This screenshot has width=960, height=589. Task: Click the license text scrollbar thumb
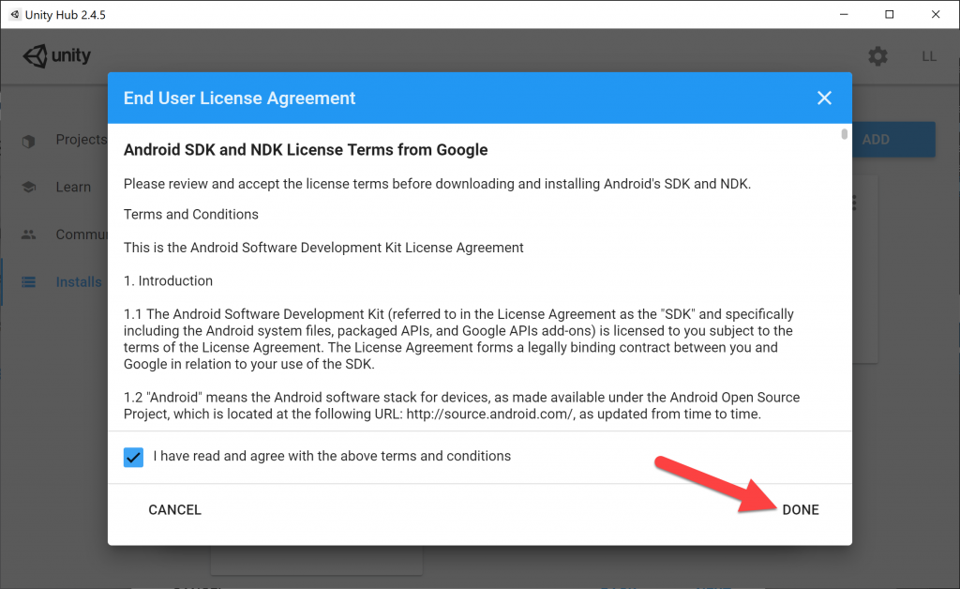coord(845,134)
